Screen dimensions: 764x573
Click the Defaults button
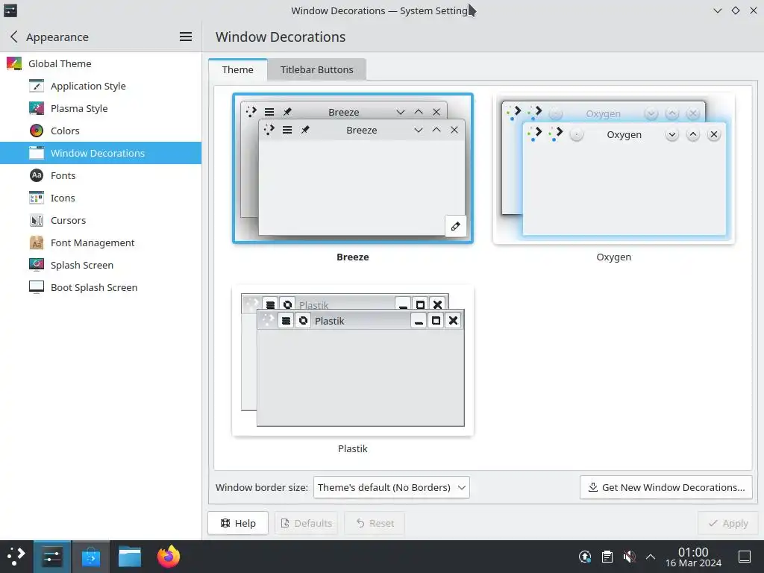(x=307, y=523)
